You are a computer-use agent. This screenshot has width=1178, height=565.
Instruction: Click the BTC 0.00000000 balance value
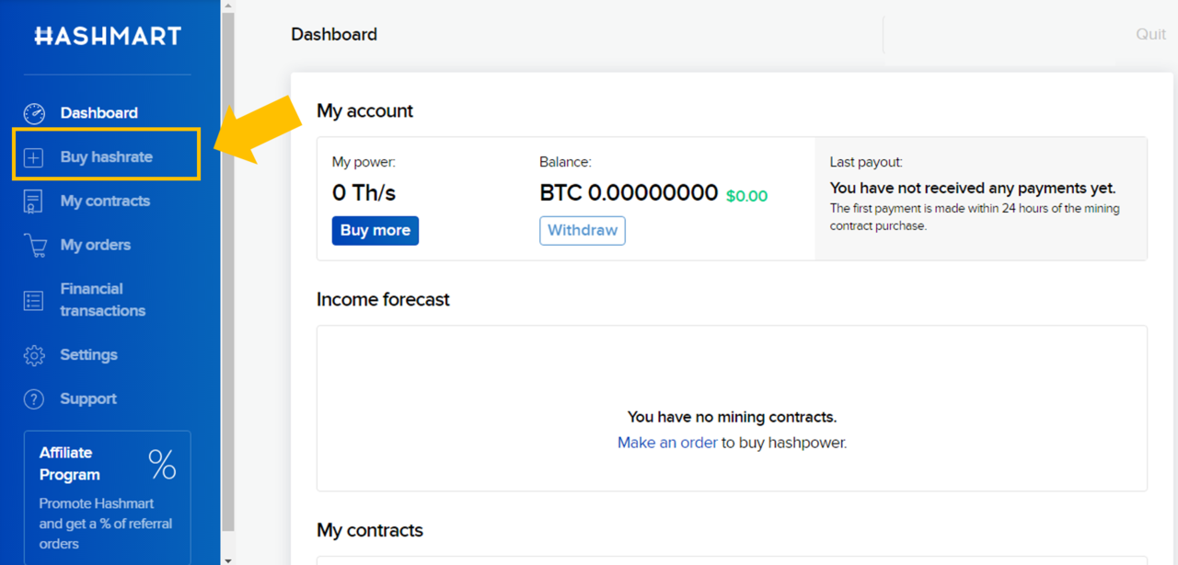(x=629, y=193)
